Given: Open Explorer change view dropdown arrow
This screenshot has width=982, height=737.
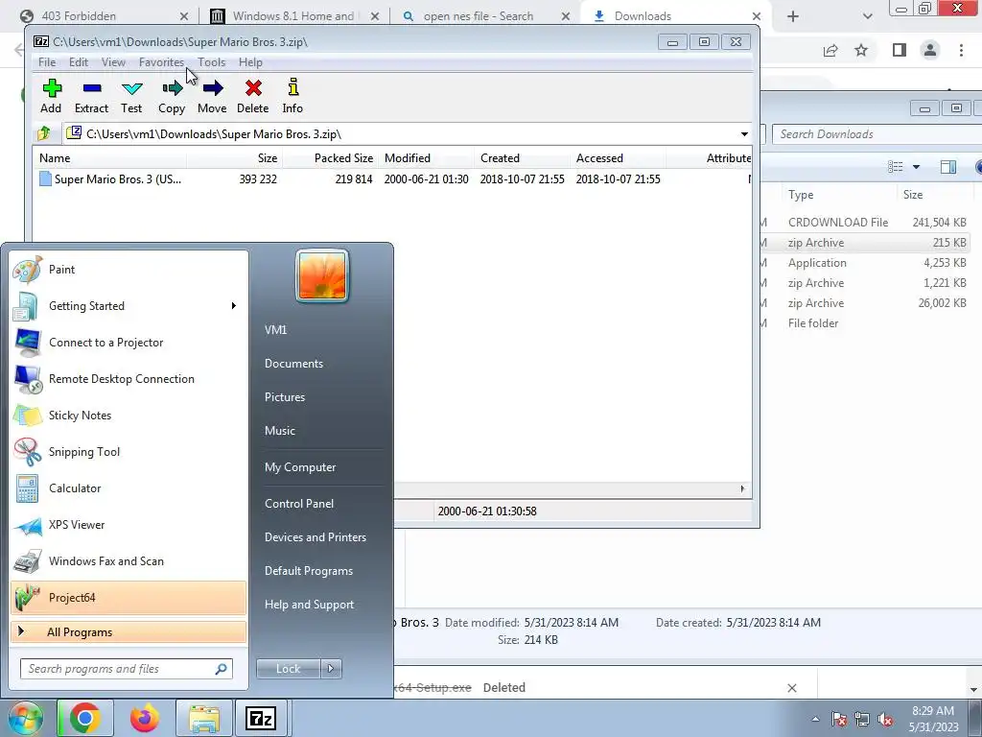Looking at the screenshot, I should point(916,167).
